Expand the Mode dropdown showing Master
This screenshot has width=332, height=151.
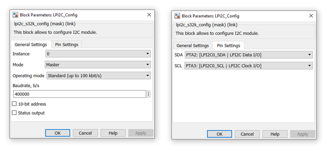98,65
